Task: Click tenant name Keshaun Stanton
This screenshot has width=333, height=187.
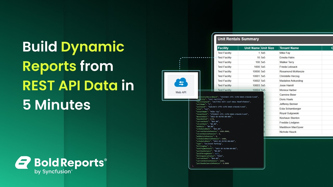Action: tap(289, 118)
